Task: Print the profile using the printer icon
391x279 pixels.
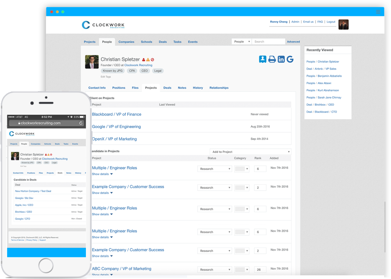Action: pos(272,59)
